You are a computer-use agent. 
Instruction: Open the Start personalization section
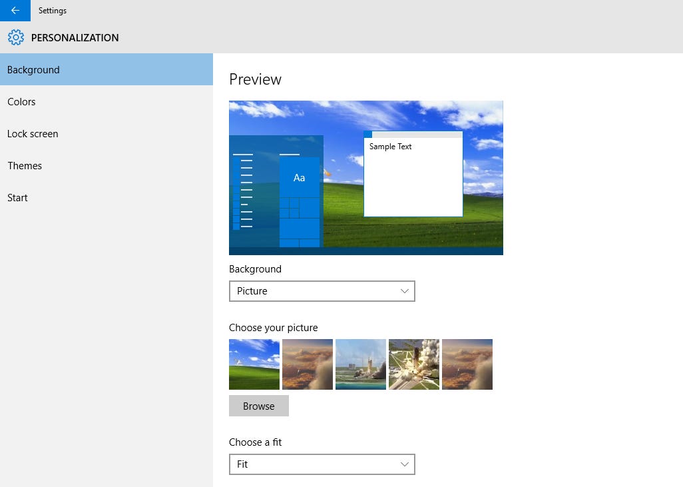[17, 197]
